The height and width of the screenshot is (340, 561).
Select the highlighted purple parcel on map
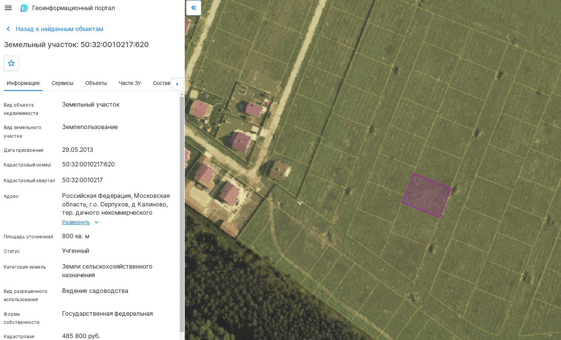(x=427, y=196)
